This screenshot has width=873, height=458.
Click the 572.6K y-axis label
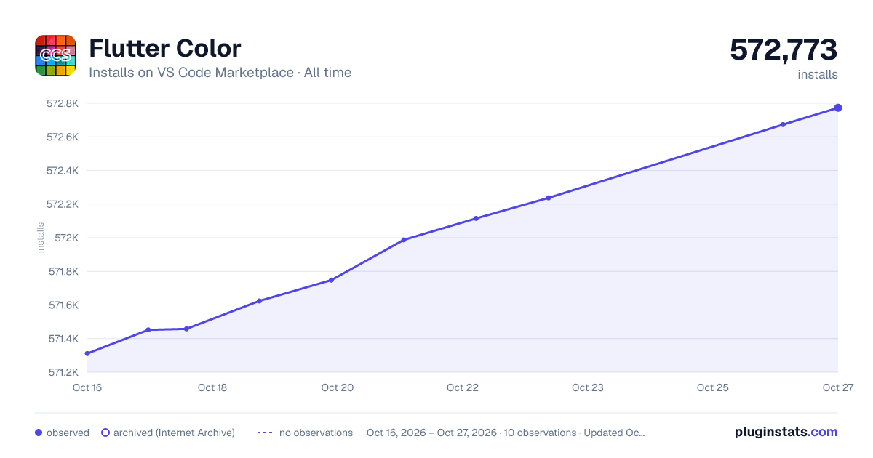(62, 137)
